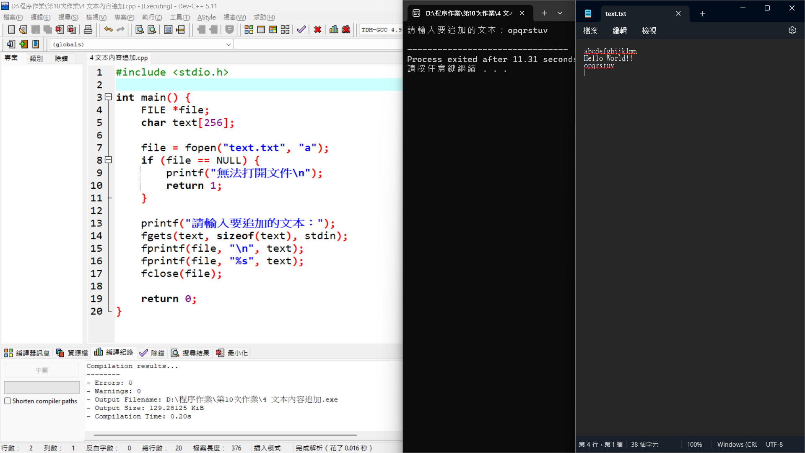Click the Syntax check checkmark icon

[301, 30]
